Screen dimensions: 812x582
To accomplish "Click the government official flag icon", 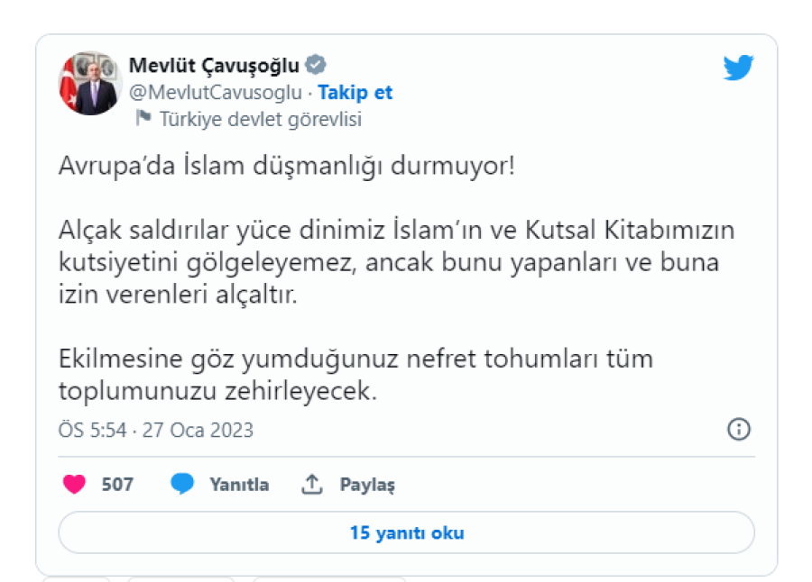I will (143, 118).
